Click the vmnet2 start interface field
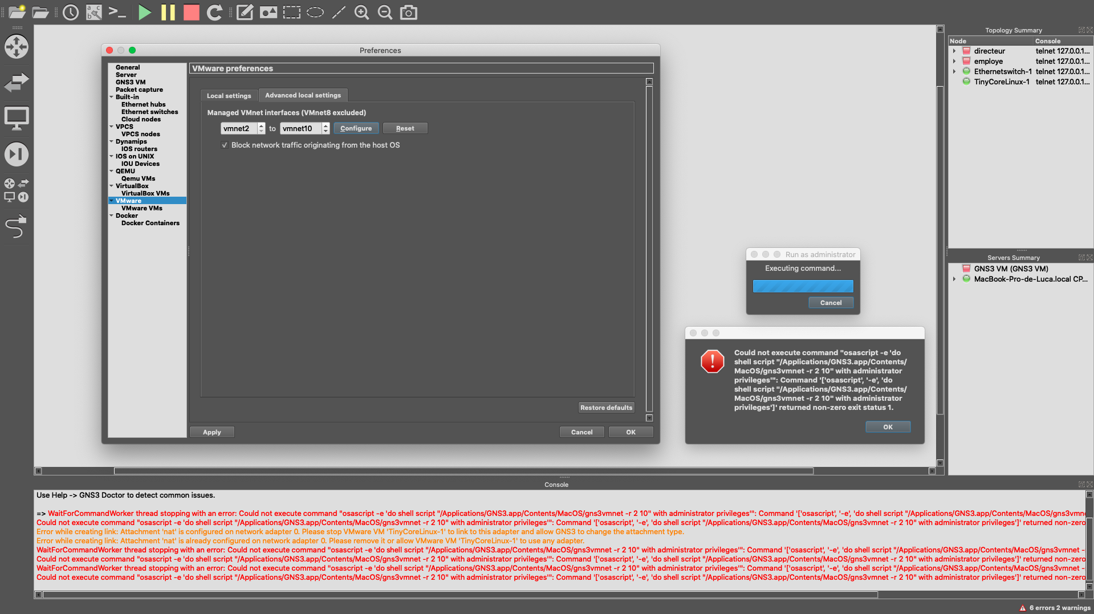 click(x=239, y=128)
